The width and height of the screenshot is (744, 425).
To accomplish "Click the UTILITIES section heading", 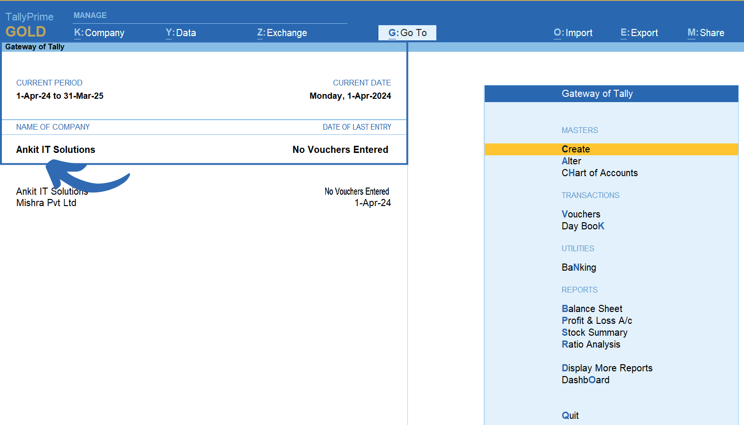I will point(578,248).
